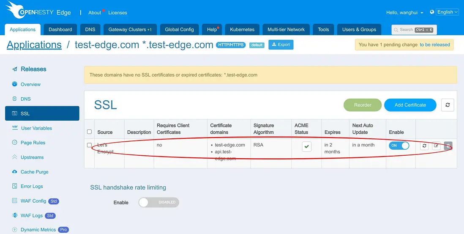This screenshot has width=464, height=234.
Task: Open the Hello, wanghui user menu
Action: (404, 13)
